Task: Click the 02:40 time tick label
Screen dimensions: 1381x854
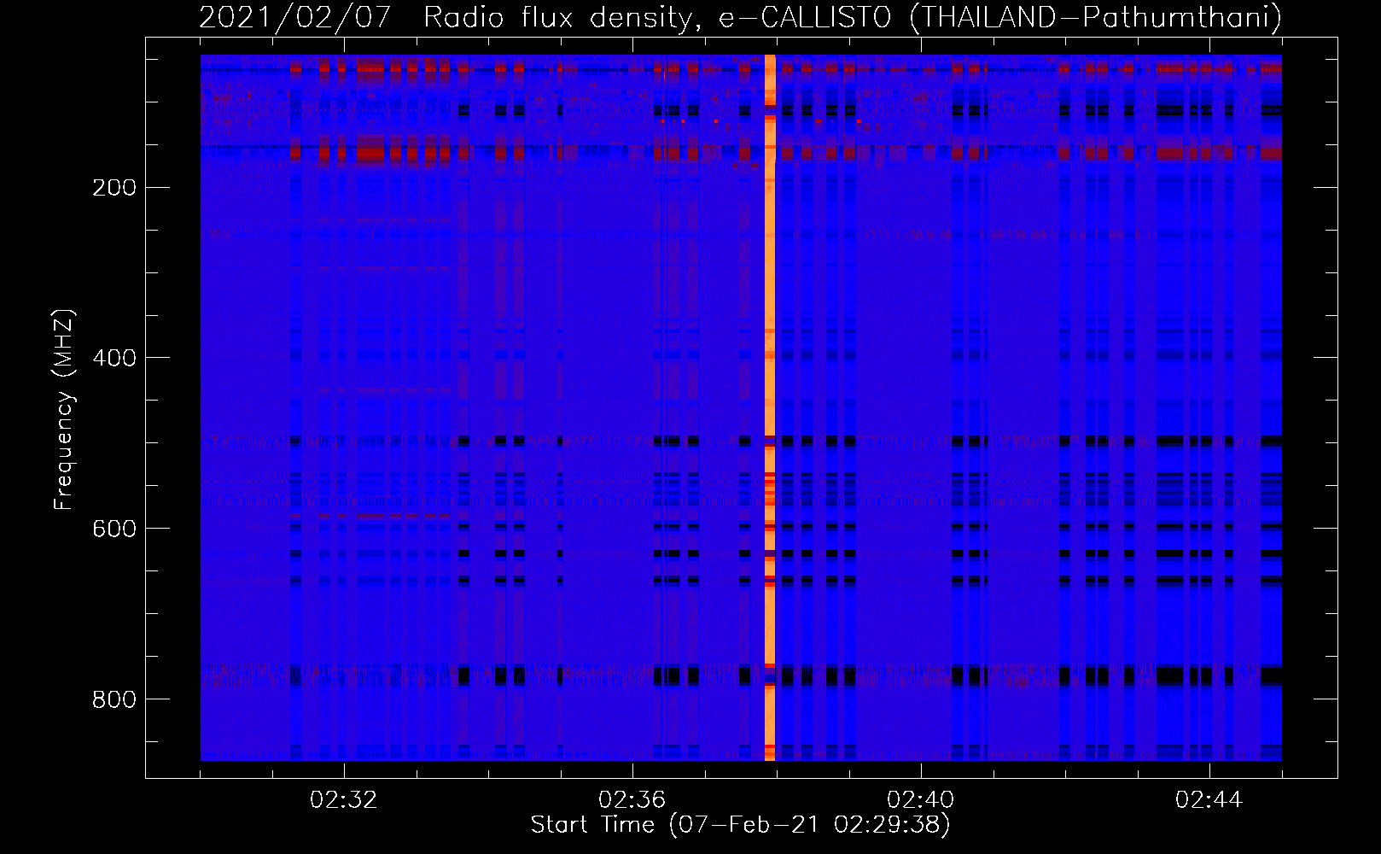Action: point(921,800)
